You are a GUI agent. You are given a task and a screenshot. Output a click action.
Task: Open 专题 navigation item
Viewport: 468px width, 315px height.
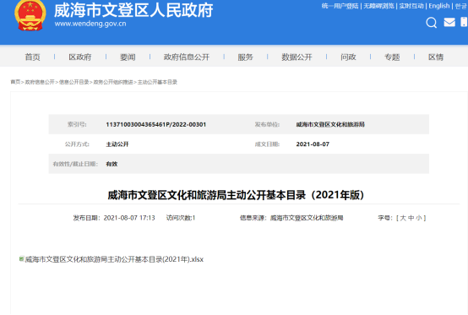point(392,57)
